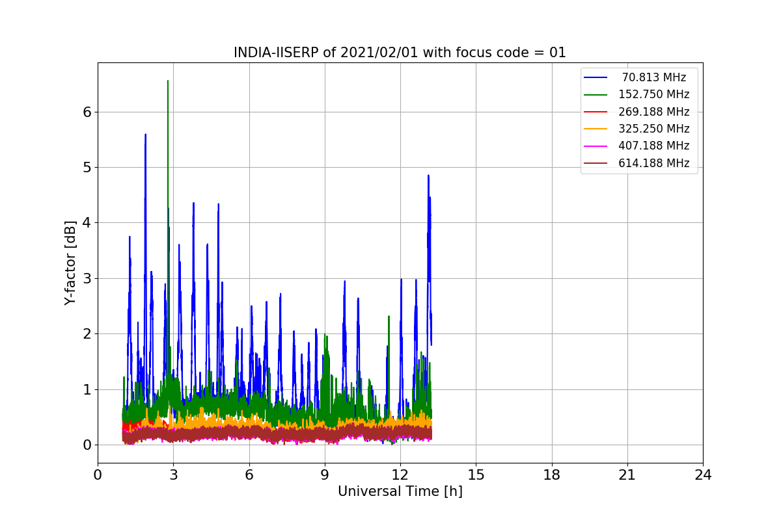Click x-axis tick label 3
The height and width of the screenshot is (520, 781).
pyautogui.click(x=174, y=475)
